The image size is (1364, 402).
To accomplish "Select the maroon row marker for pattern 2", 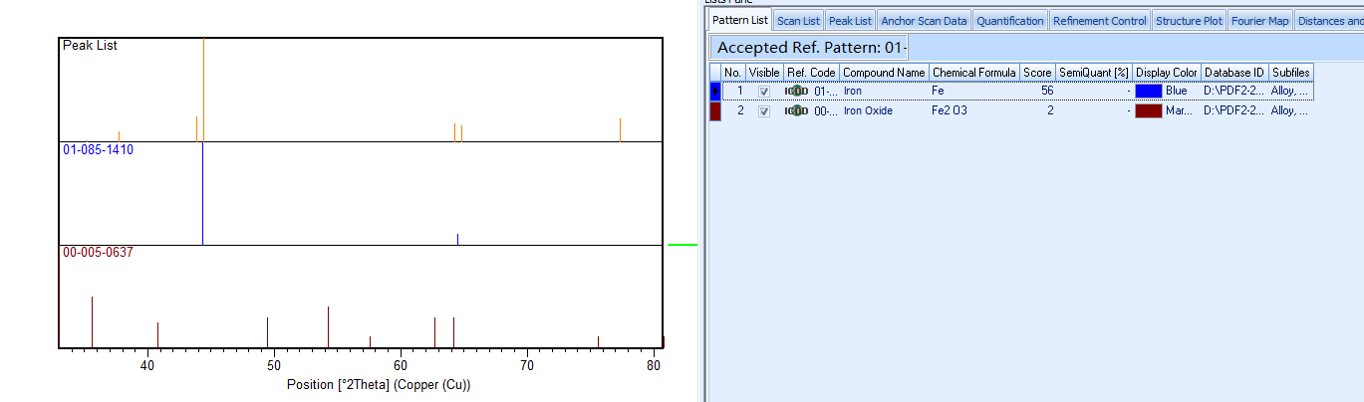I will 714,110.
